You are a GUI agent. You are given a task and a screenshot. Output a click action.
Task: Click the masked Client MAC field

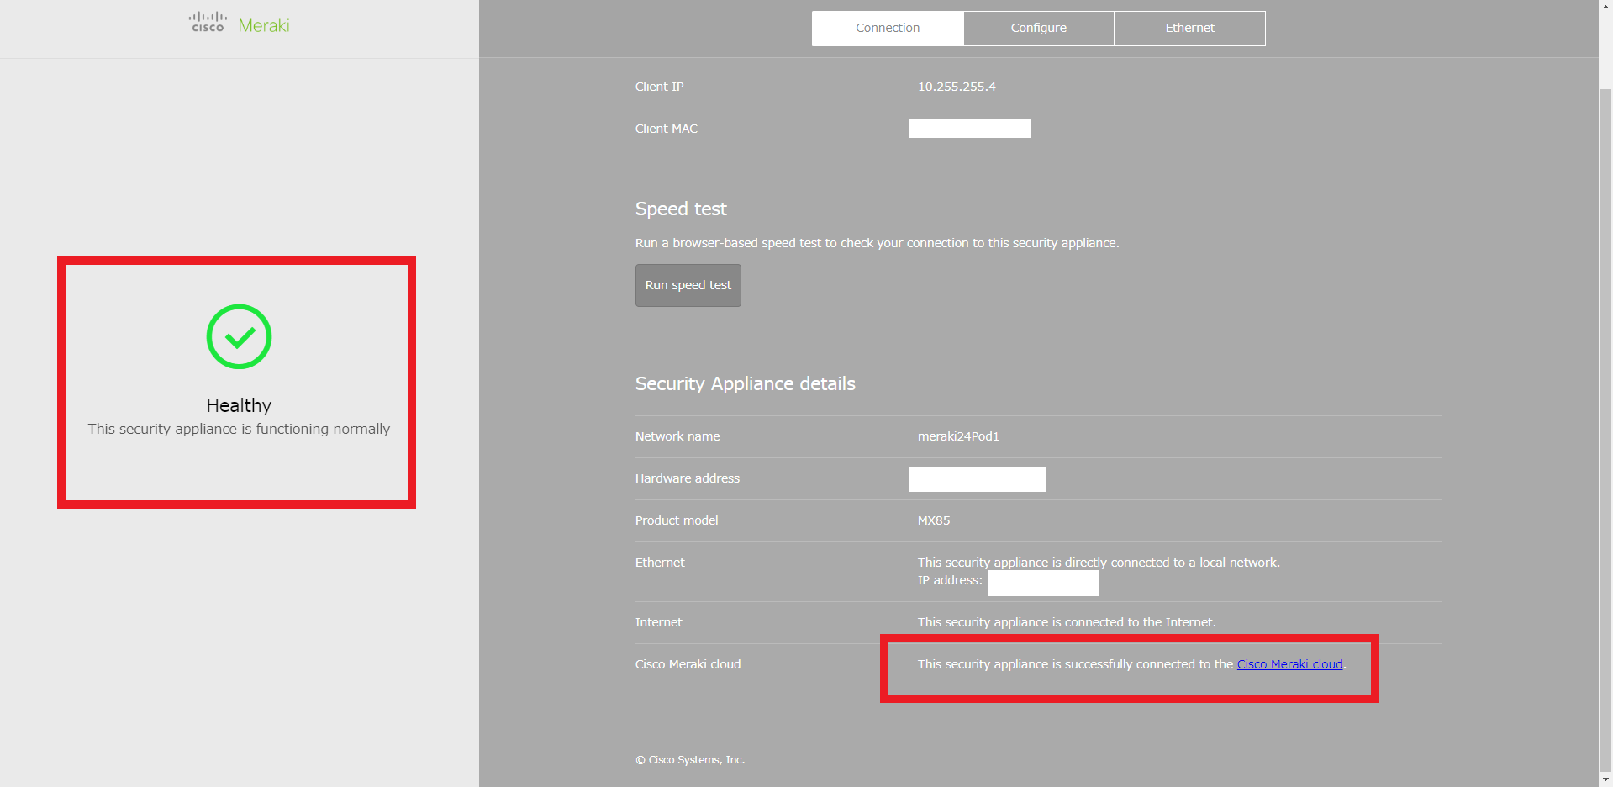click(969, 128)
